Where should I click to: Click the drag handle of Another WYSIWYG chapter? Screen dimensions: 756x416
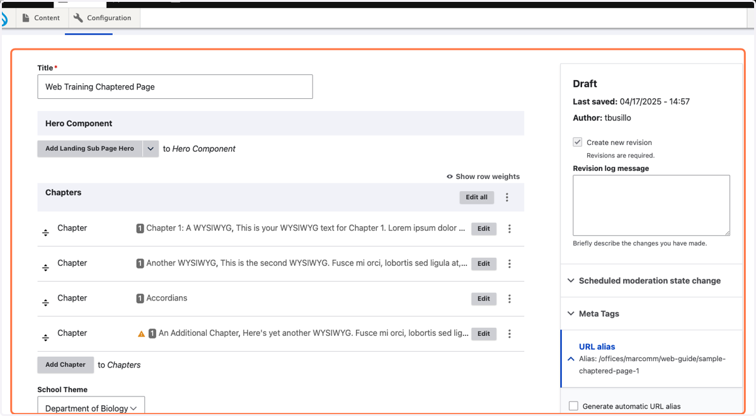tap(45, 268)
